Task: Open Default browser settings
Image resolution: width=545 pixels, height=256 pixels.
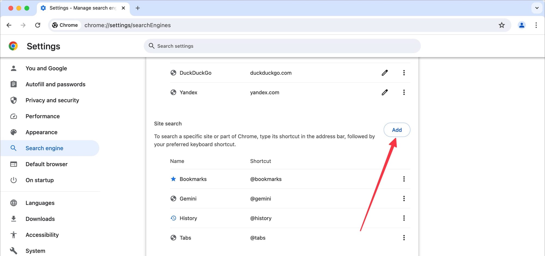Action: pos(50,164)
